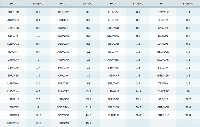Select the USD/JPY pair
Image resolution: width=200 pixels, height=127 pixels.
[63, 12]
